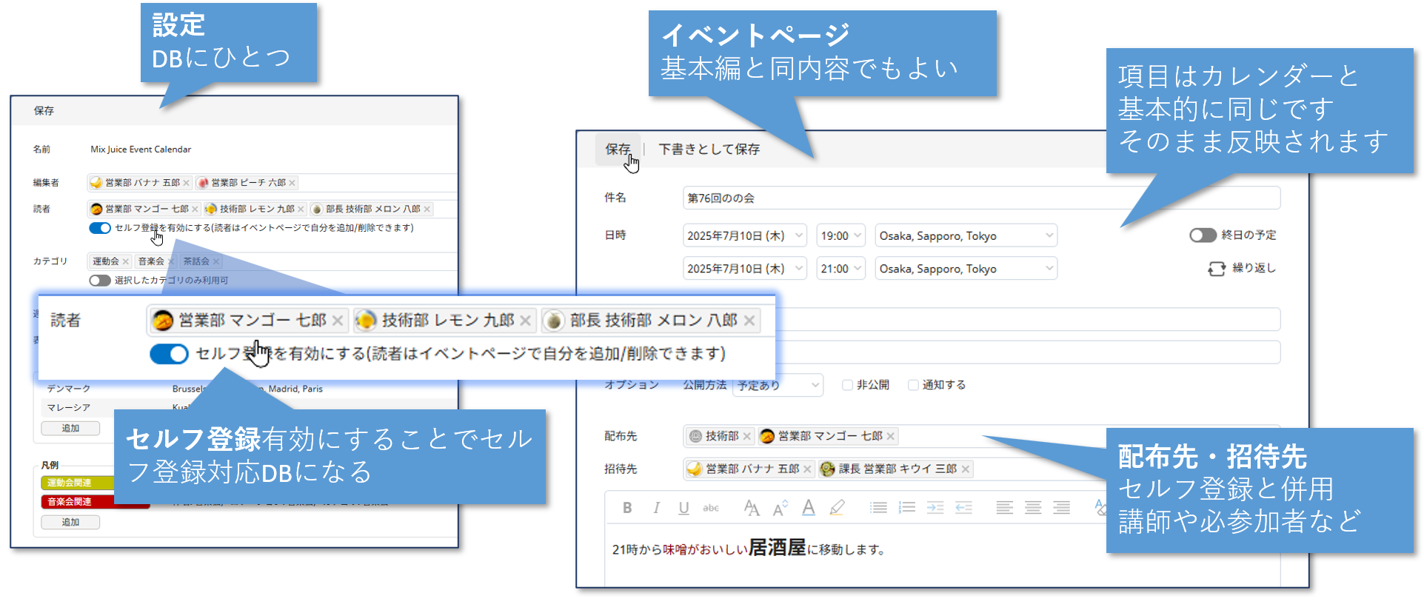Toggle bold formatting in the editor
The width and height of the screenshot is (1424, 610).
[x=627, y=508]
